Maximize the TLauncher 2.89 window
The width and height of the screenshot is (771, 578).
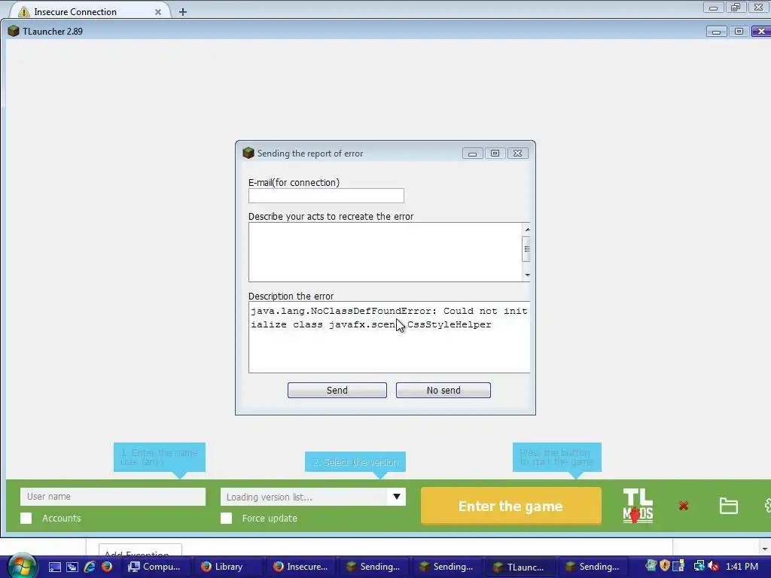(x=739, y=32)
